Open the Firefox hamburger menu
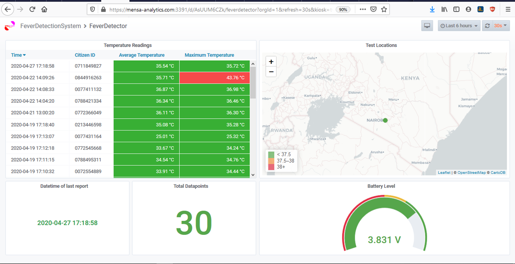515x264 pixels. tap(508, 9)
